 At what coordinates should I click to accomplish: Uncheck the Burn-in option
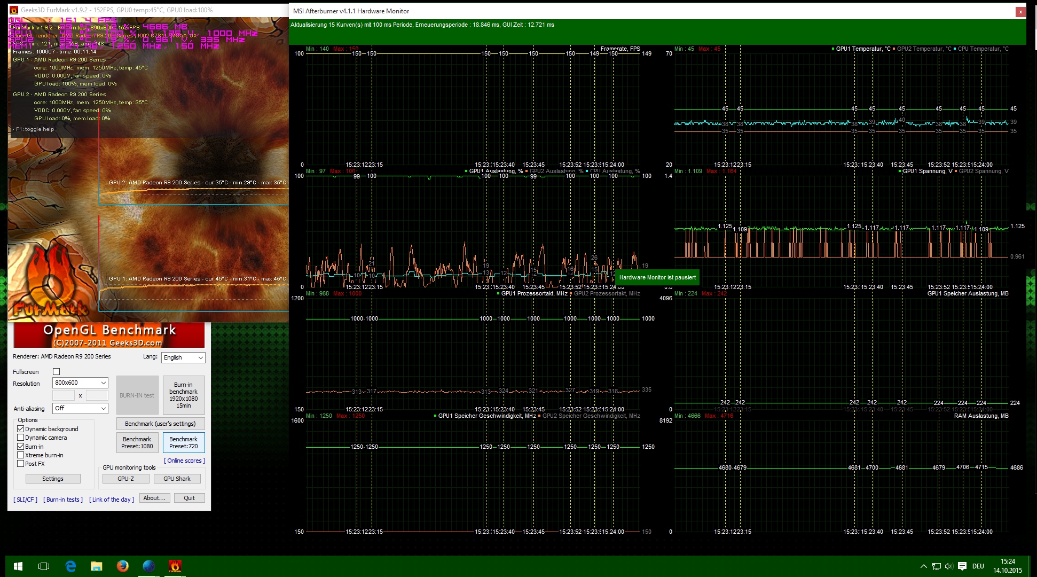[21, 447]
